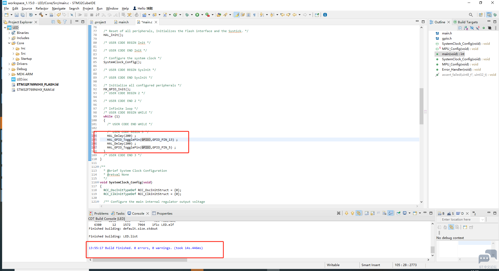Click the Enter location here field
This screenshot has width=499, height=271.
coord(460,220)
